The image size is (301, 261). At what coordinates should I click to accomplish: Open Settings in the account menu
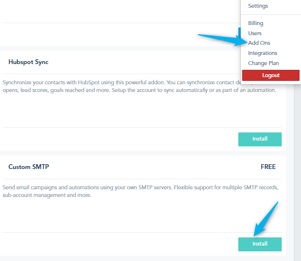click(x=258, y=6)
